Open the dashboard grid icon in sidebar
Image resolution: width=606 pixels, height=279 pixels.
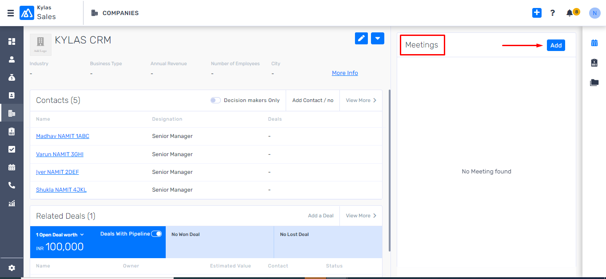12,41
